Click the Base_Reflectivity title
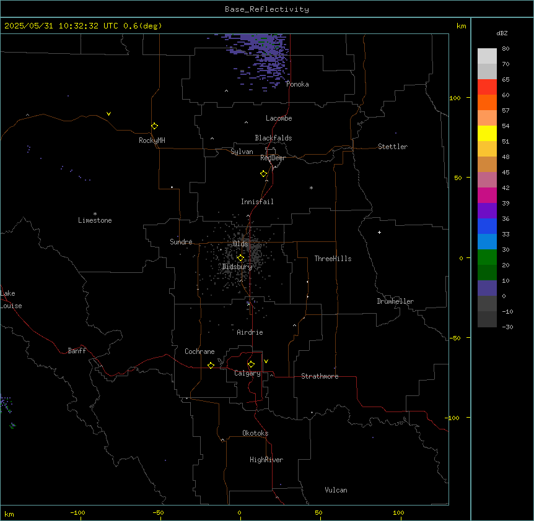The height and width of the screenshot is (521, 534). pos(267,9)
